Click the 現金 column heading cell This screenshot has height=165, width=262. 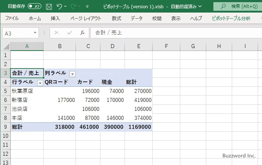tap(112, 82)
